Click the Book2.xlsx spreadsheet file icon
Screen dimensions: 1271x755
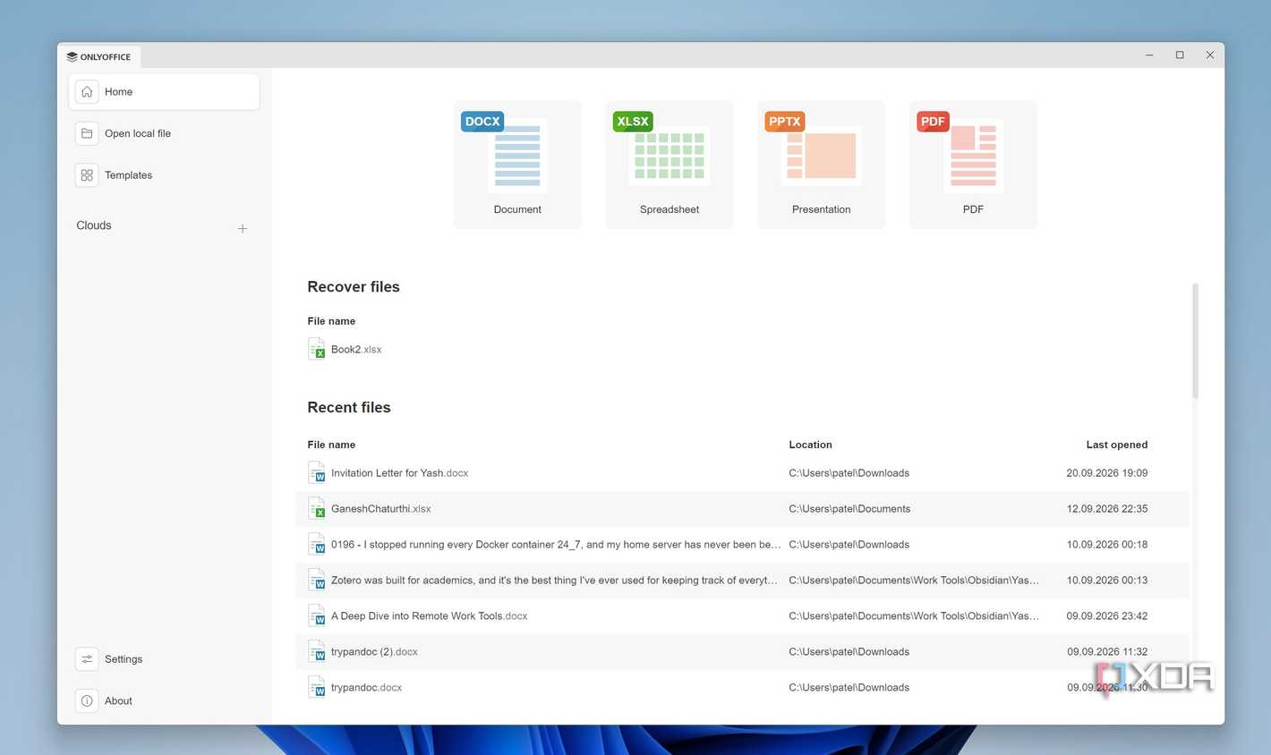[317, 349]
